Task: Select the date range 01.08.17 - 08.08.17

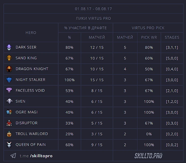Action: pos(93,9)
